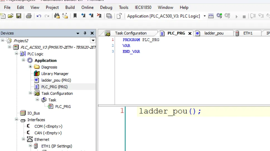Select IO_Bus in device tree
The width and height of the screenshot is (270, 151).
(x=34, y=113)
